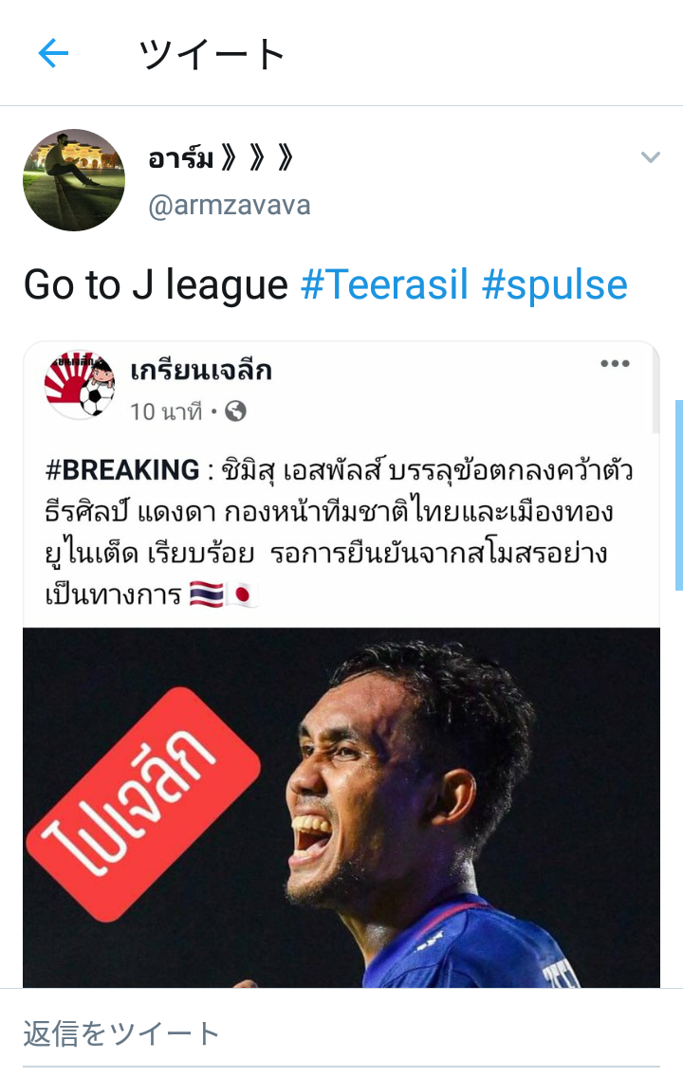Open the tweet options chevron menu
This screenshot has width=683, height=1077.
650,157
